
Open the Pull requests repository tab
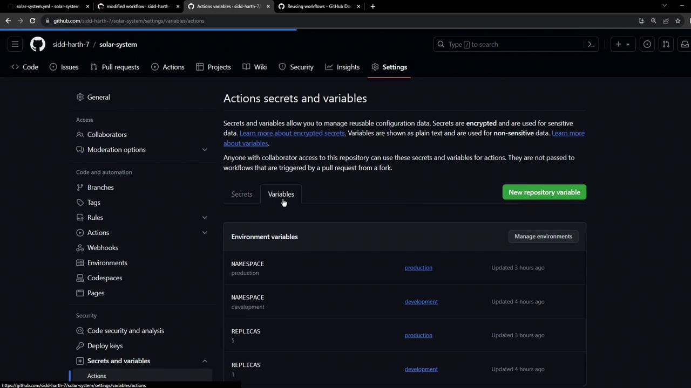[115, 67]
